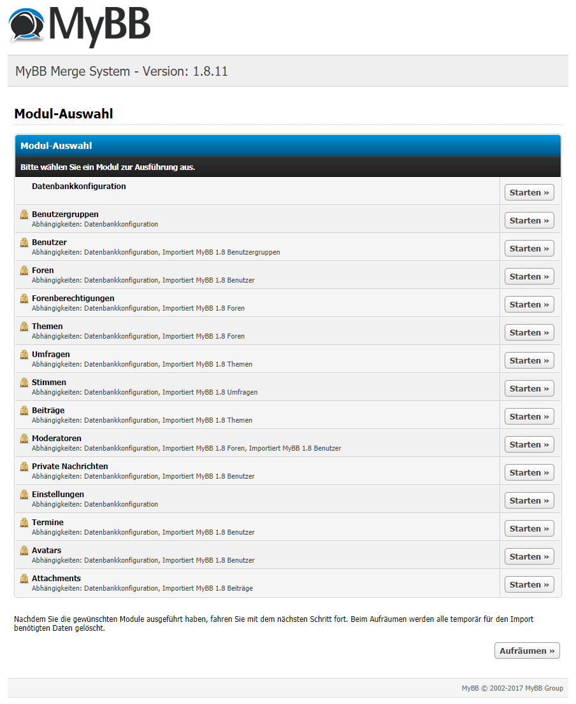Click the lock icon beside Attachments
This screenshot has height=704, width=576.
point(24,579)
